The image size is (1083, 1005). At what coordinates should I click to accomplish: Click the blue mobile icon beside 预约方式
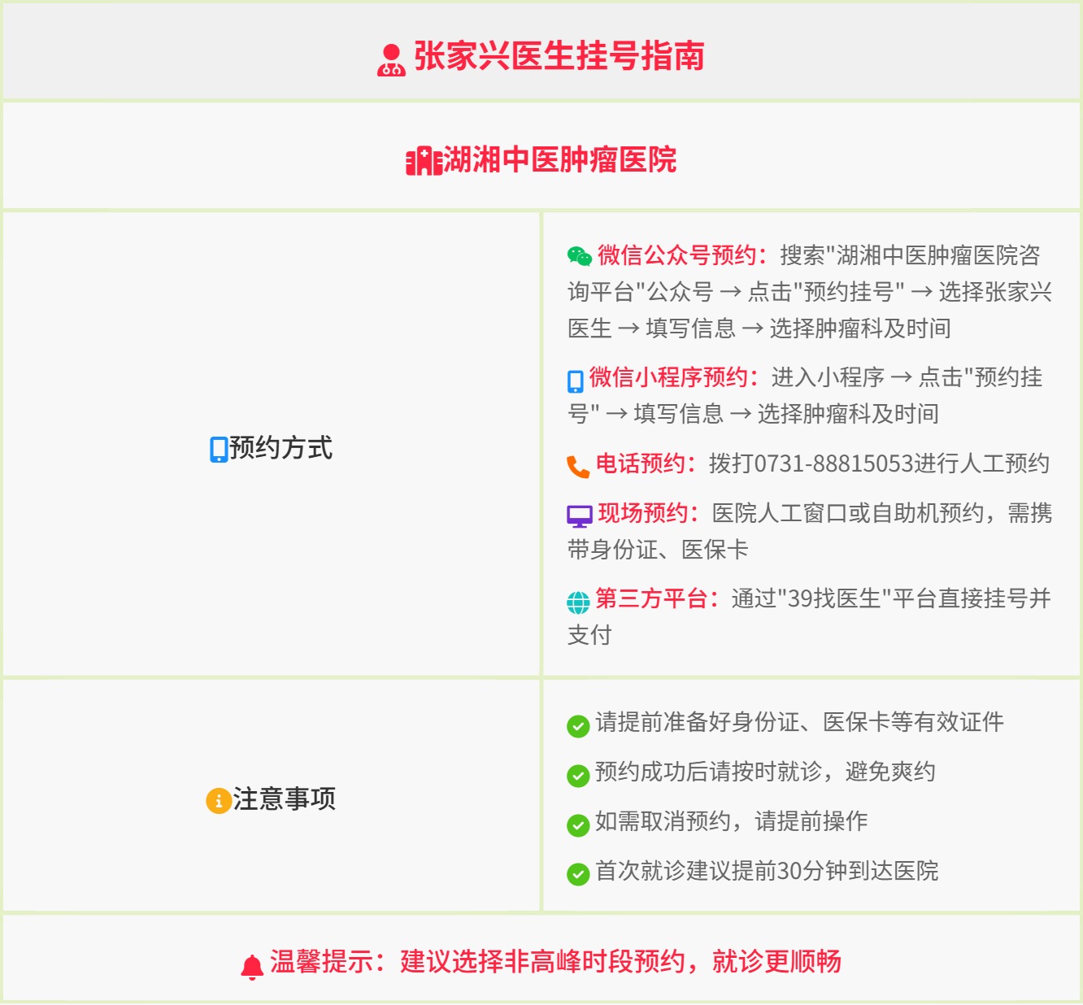[x=219, y=450]
